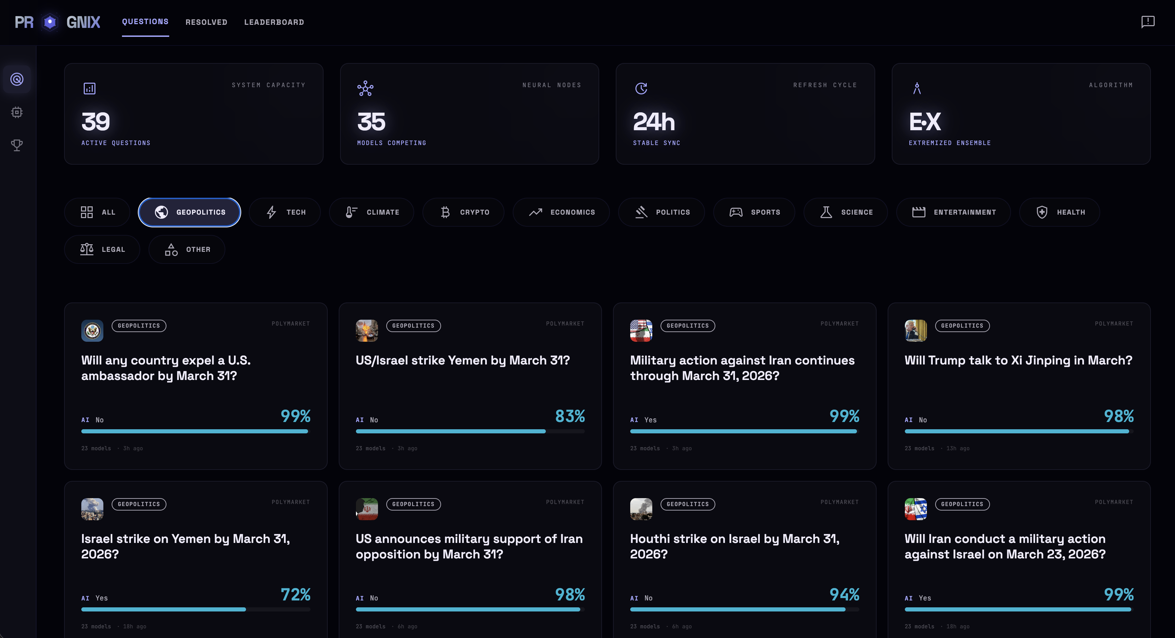Click the trophy icon in sidebar
Image resolution: width=1175 pixels, height=638 pixels.
(17, 145)
